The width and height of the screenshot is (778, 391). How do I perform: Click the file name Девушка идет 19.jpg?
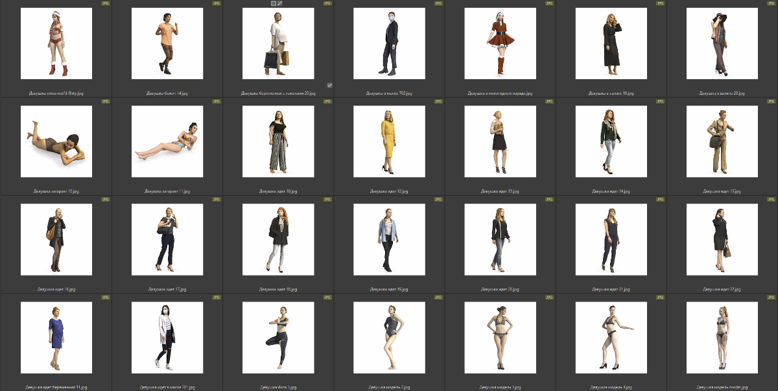[389, 289]
